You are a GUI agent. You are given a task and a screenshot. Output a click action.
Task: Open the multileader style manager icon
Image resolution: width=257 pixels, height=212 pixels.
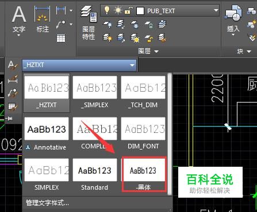(x=13, y=93)
